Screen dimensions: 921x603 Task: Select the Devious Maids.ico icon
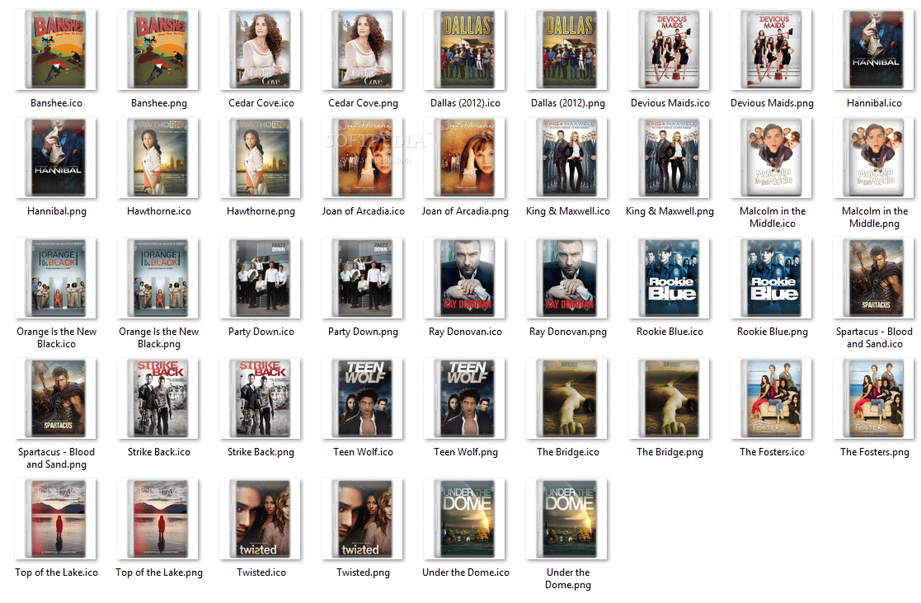pyautogui.click(x=669, y=49)
